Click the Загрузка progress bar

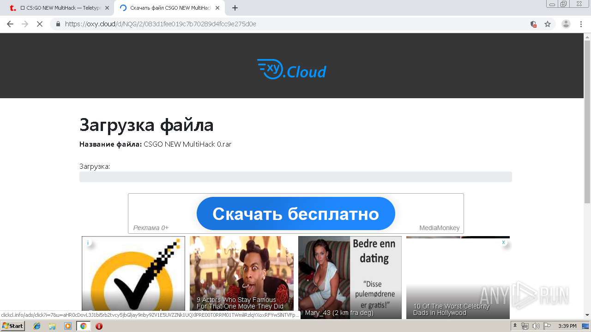295,177
